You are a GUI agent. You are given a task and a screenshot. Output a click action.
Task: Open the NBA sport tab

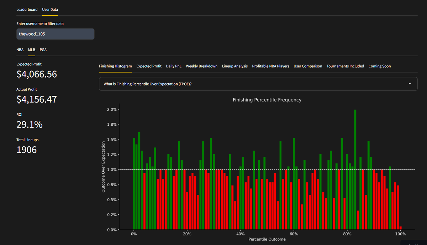(20, 50)
